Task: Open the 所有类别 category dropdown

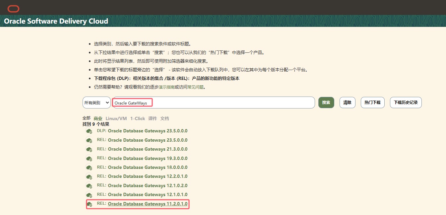Action: pyautogui.click(x=96, y=103)
